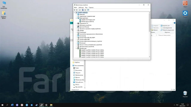
Task: Click Журнал in Explorer ribbon
Action: [155, 30]
